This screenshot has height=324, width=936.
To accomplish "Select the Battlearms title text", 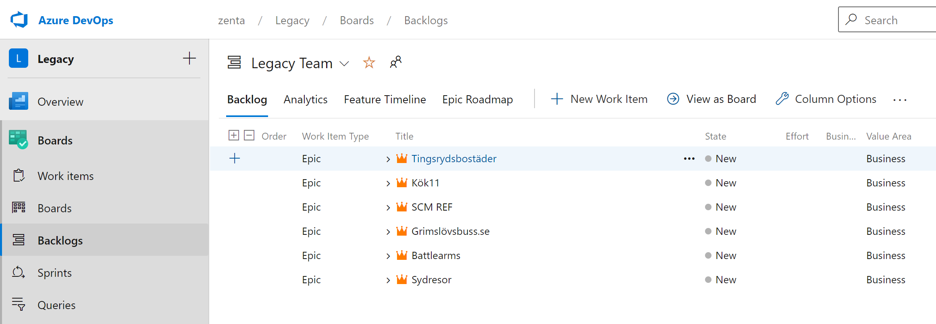I will pos(436,255).
